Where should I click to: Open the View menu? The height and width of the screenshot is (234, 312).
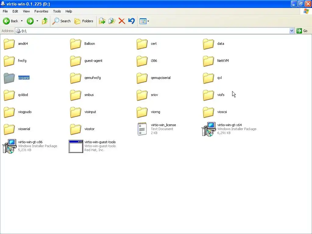tap(26, 11)
